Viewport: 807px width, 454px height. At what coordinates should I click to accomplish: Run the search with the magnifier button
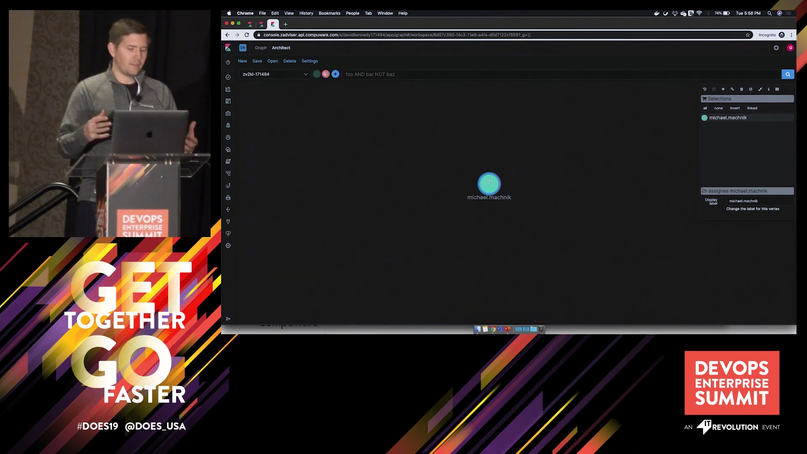pyautogui.click(x=788, y=74)
